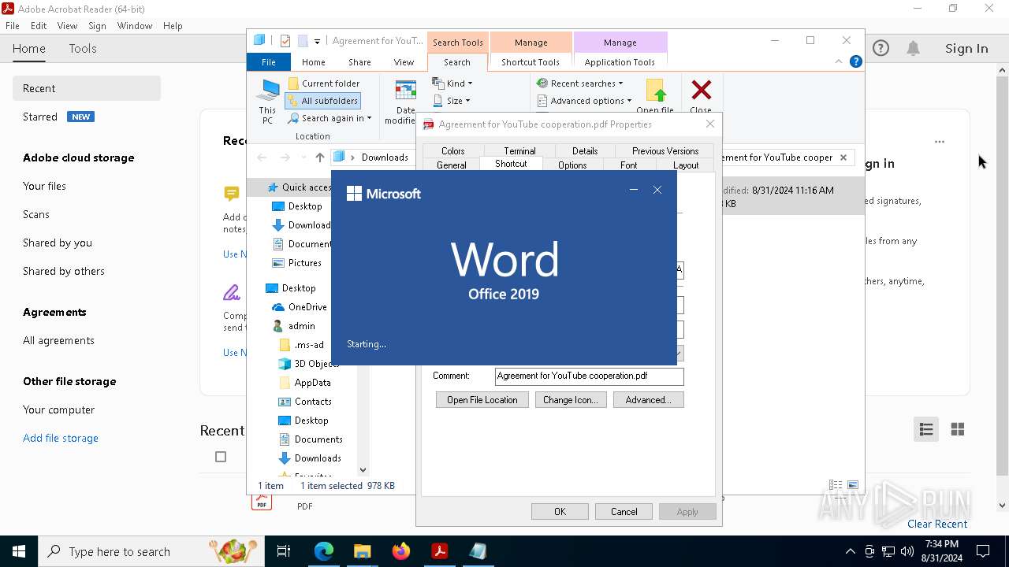Confirm Properties dialog with OK

click(x=560, y=512)
